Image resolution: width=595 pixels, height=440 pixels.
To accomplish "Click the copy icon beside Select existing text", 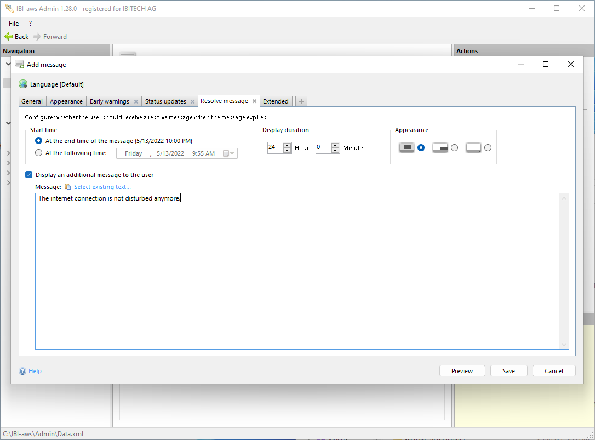I will click(x=68, y=187).
